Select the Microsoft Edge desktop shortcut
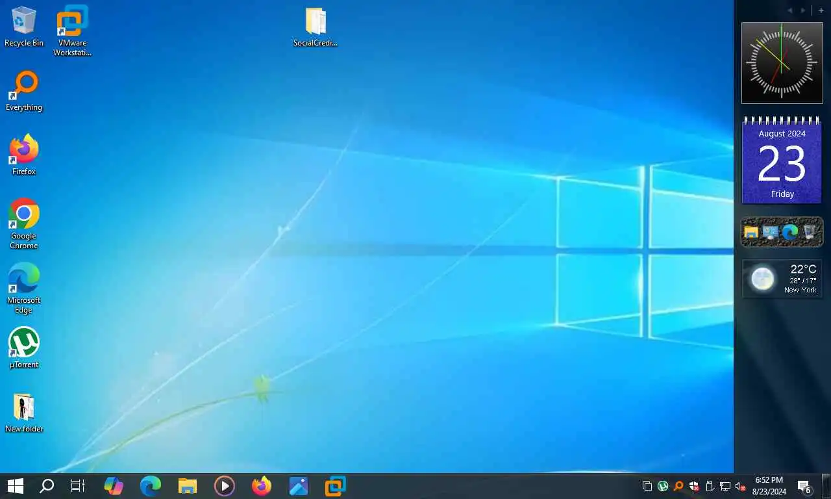The image size is (831, 499). (24, 288)
